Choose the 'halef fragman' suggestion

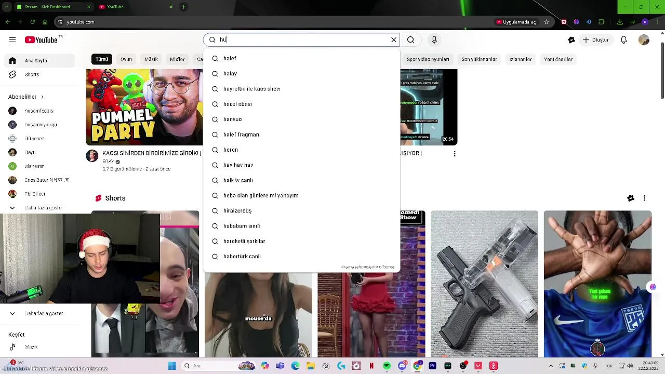[x=302, y=135]
